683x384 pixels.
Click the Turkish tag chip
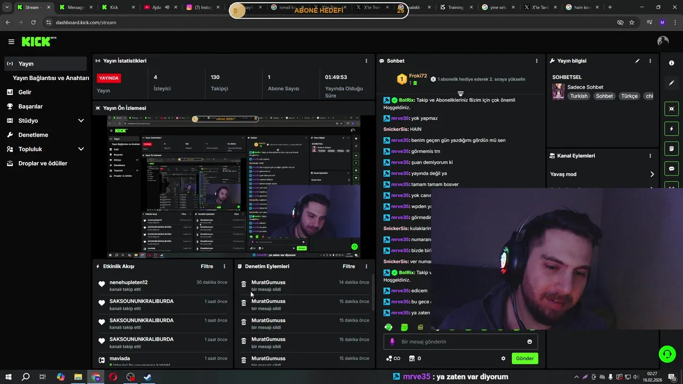click(x=578, y=96)
